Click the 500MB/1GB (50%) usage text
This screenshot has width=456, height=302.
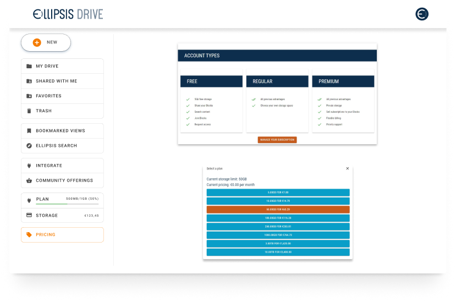tap(83, 199)
